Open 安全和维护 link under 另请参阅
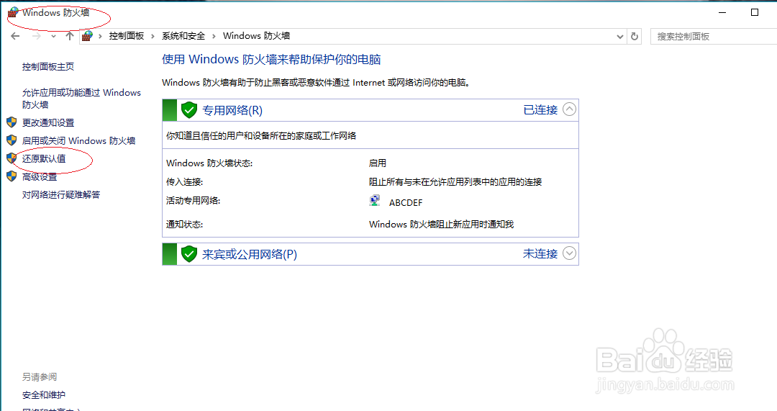This screenshot has width=777, height=411. click(44, 395)
